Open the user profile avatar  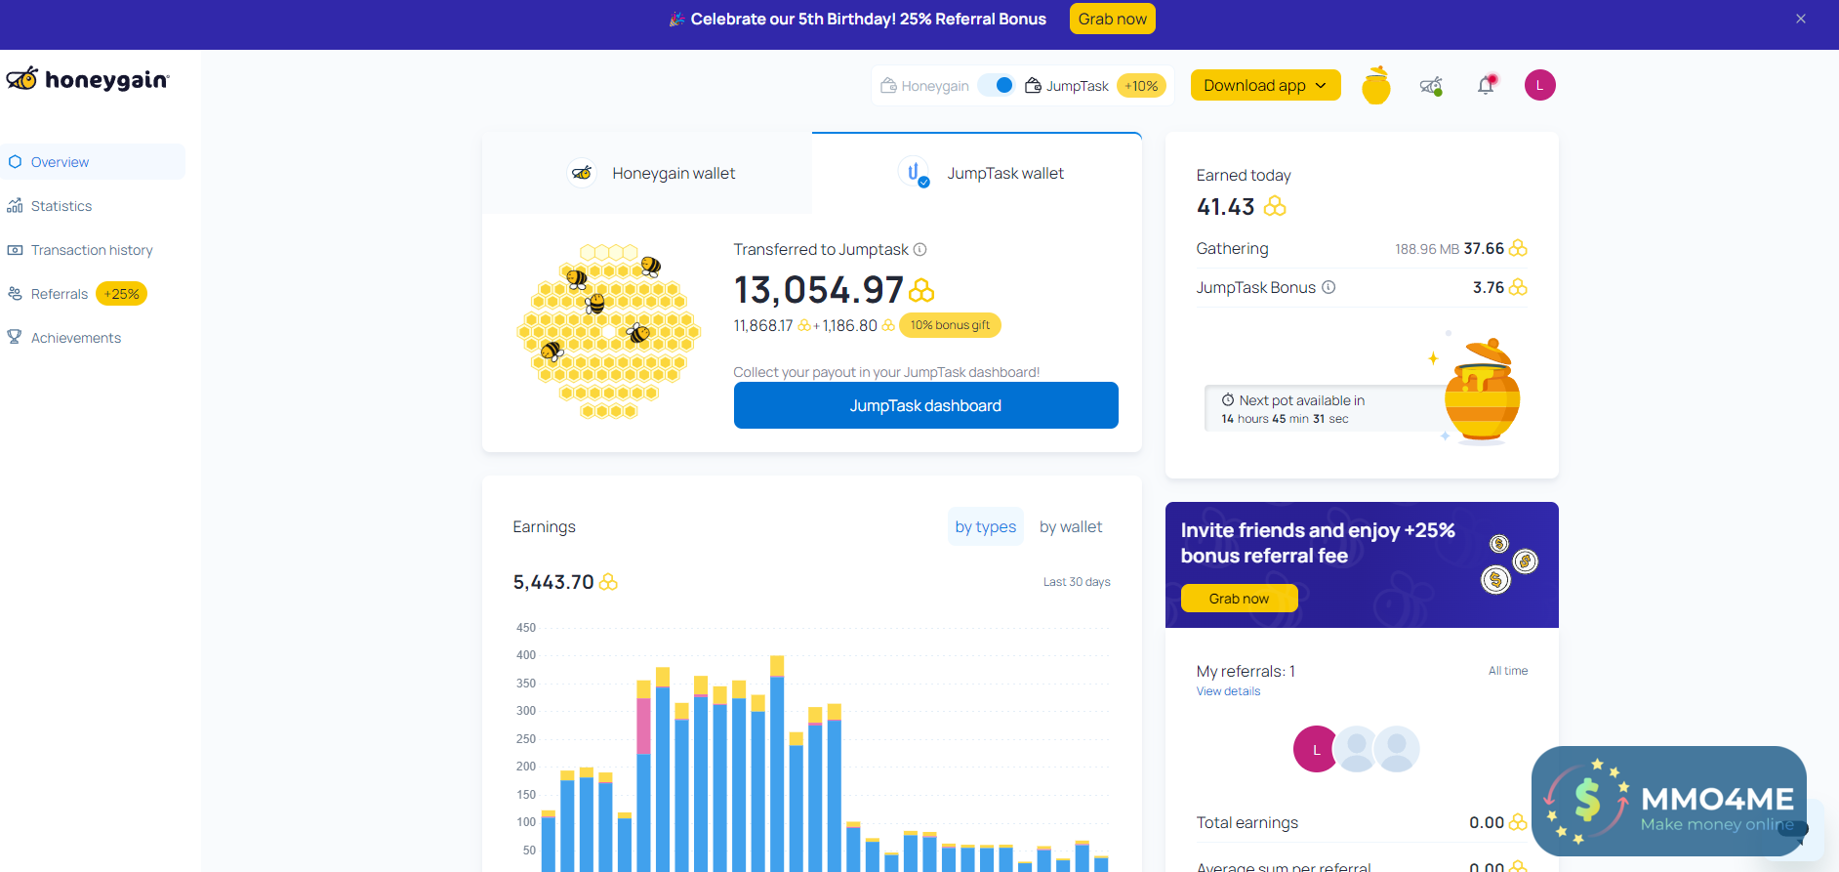1539,85
